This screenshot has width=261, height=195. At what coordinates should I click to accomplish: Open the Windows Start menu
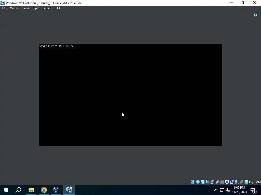pos(6,190)
